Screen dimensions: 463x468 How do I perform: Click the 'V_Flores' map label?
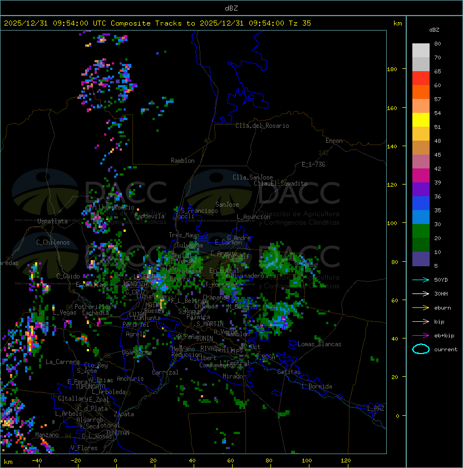(x=84, y=448)
